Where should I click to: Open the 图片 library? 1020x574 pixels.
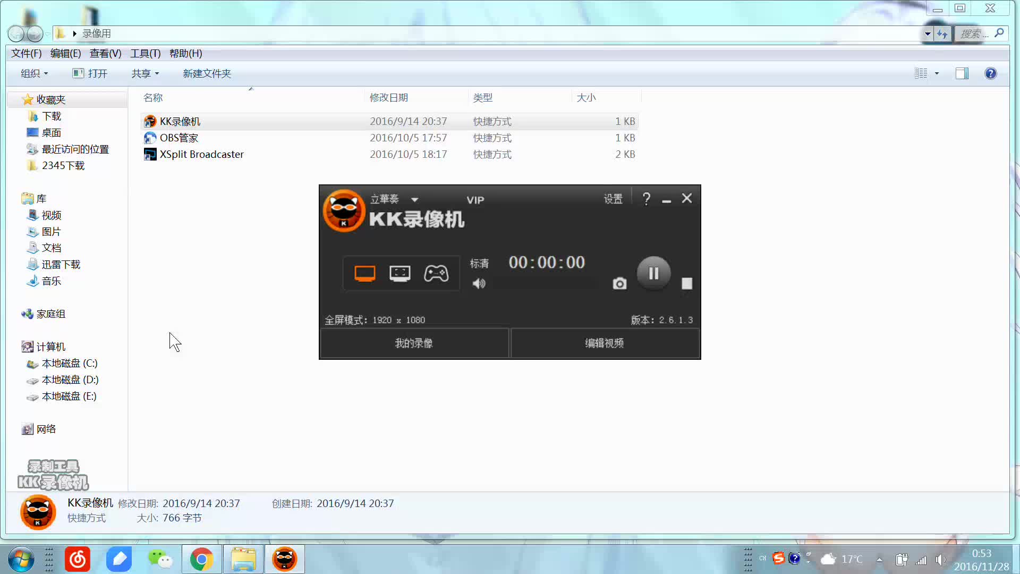tap(52, 232)
